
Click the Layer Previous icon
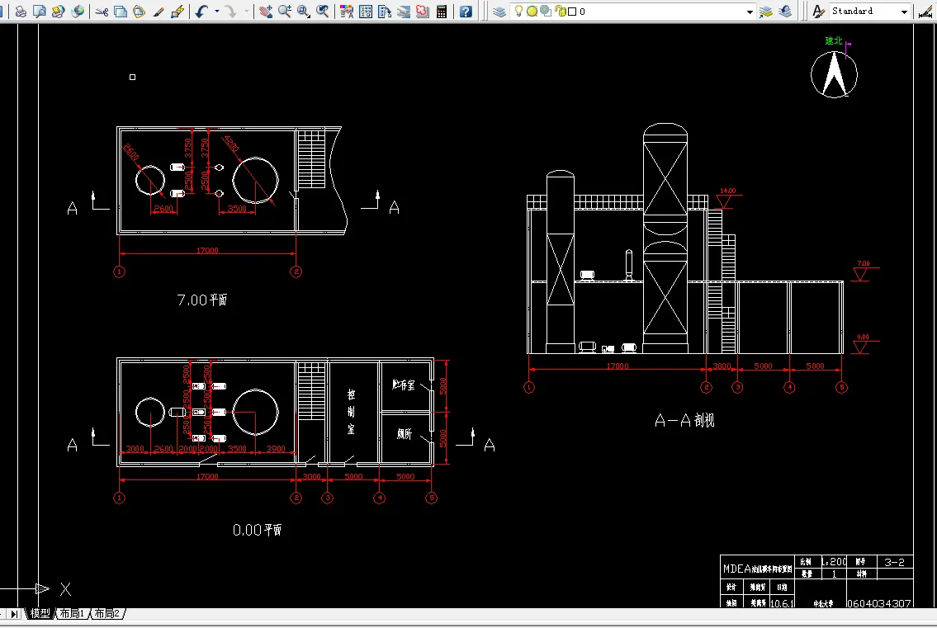(785, 12)
